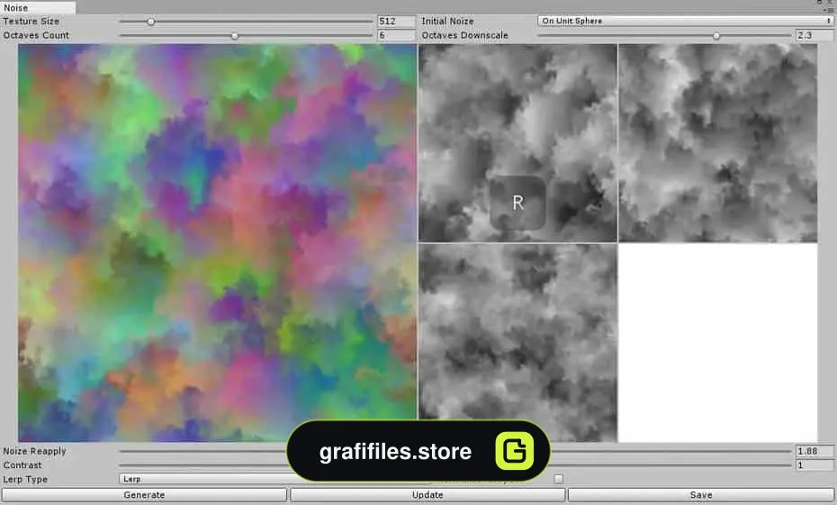Click the Octaves Downscale label
This screenshot has height=505, width=837.
[464, 35]
